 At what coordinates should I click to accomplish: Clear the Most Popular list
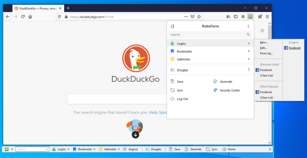pyautogui.click(x=266, y=97)
